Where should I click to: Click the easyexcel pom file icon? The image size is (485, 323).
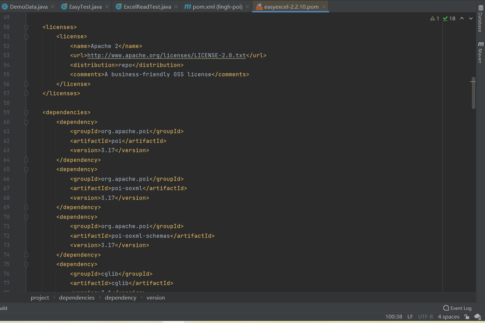[x=259, y=7]
